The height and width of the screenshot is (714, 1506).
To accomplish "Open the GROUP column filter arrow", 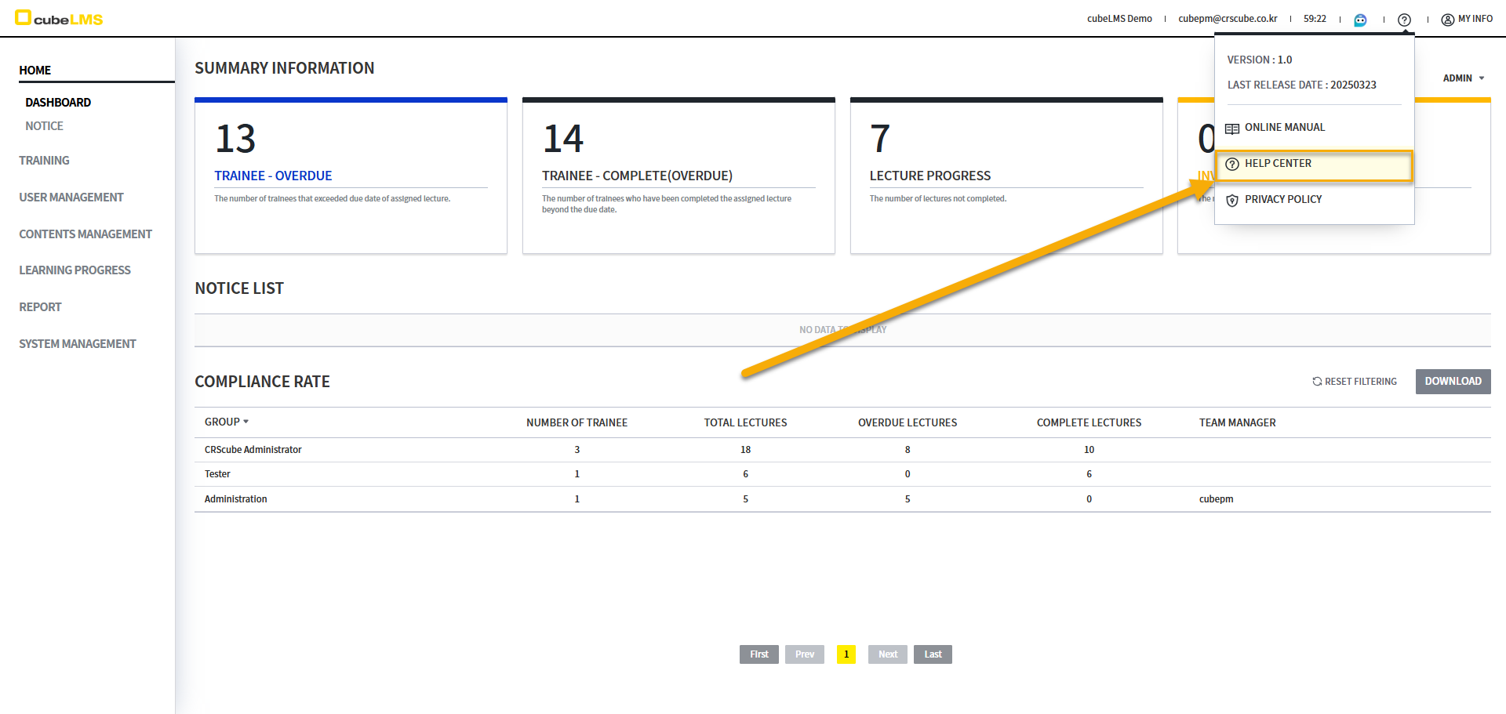I will point(246,422).
